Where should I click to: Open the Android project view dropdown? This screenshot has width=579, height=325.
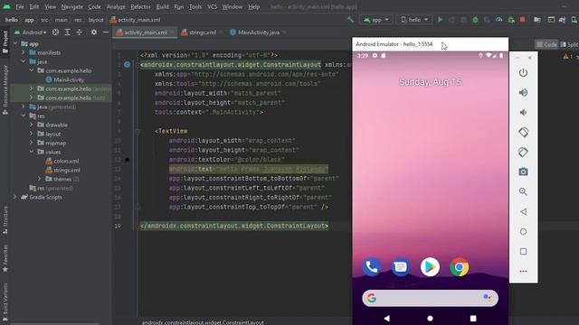[x=31, y=32]
